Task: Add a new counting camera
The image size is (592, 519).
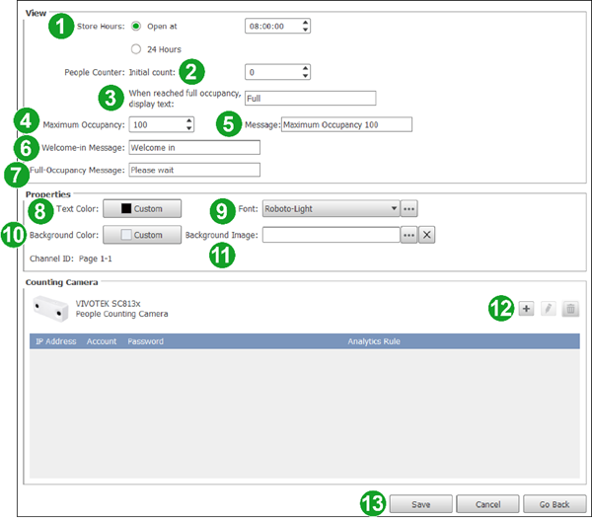Action: pos(526,309)
